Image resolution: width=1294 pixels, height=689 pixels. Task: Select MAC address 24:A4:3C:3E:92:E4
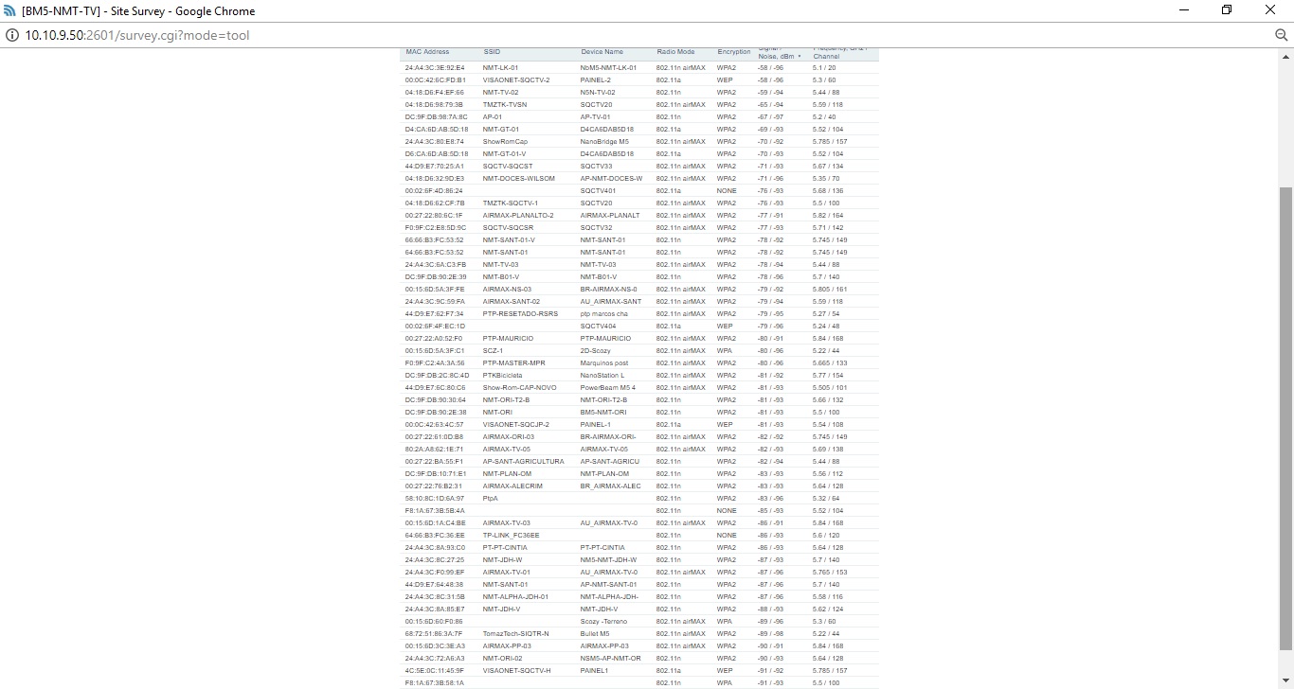click(435, 68)
